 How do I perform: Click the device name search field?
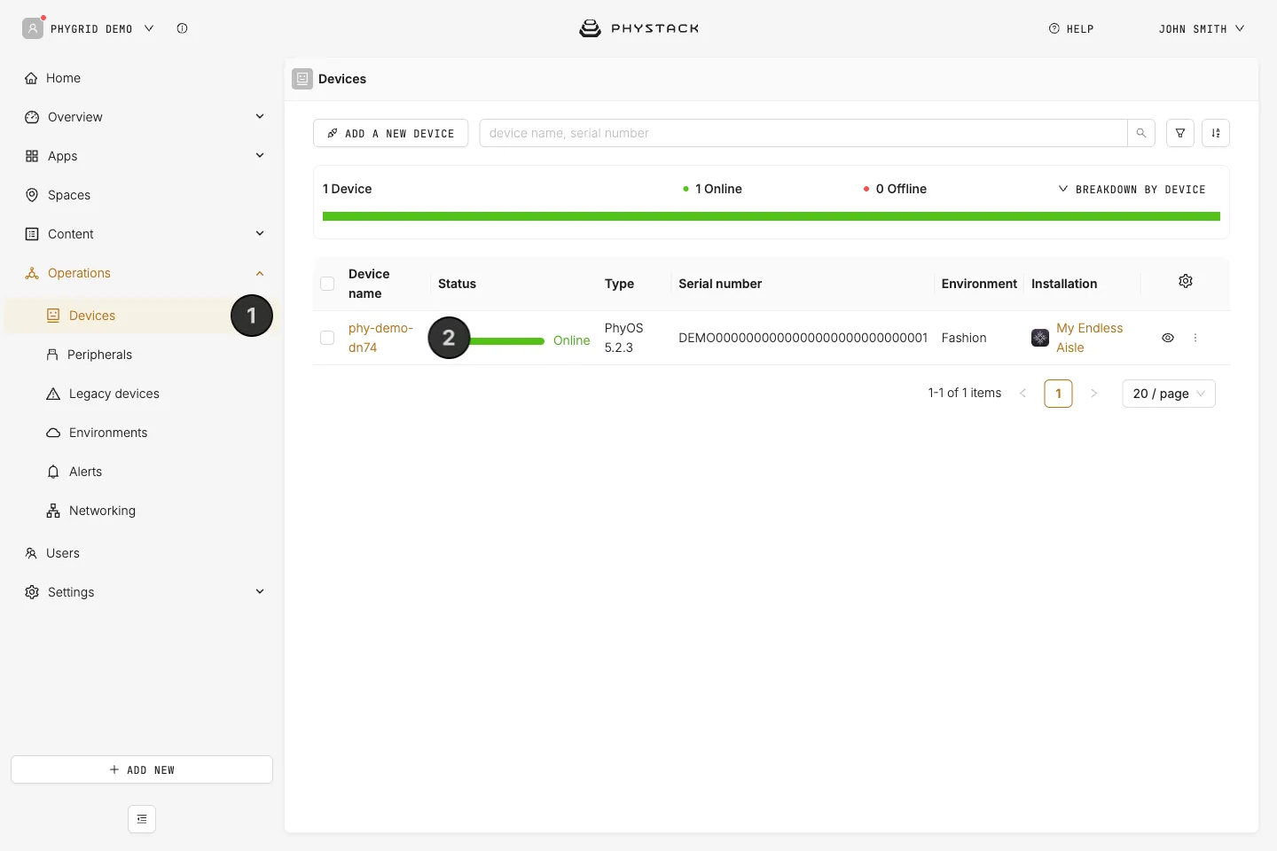(803, 133)
